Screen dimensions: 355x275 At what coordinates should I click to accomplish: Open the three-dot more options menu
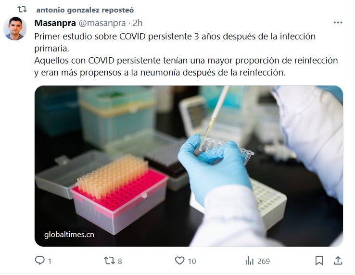pyautogui.click(x=338, y=23)
